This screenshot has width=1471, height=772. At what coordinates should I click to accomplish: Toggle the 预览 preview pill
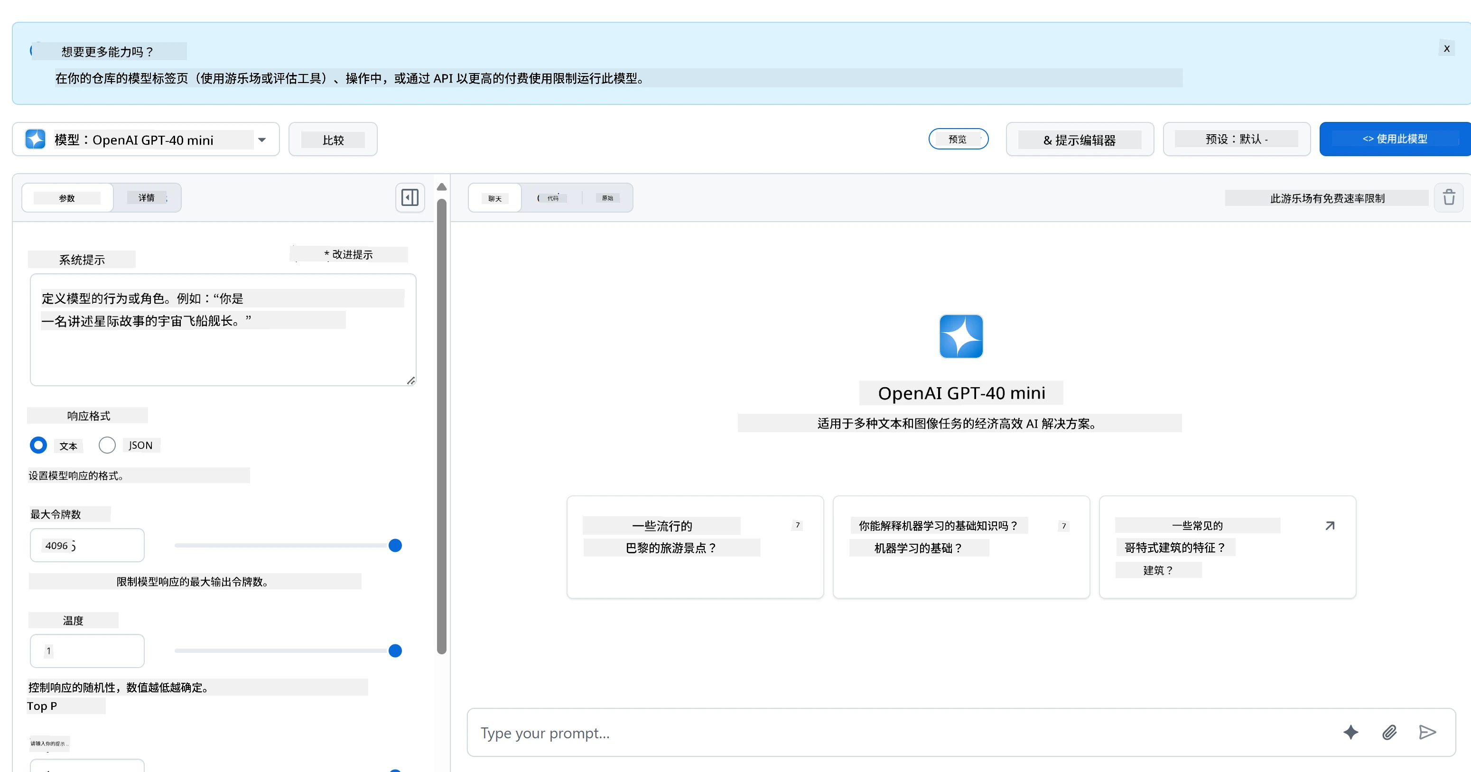(x=958, y=139)
